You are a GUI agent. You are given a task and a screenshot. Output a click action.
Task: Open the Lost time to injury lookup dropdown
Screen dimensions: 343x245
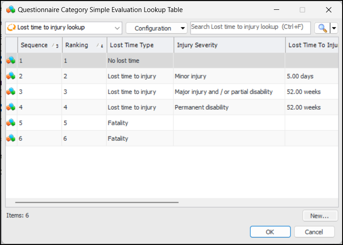coord(63,28)
